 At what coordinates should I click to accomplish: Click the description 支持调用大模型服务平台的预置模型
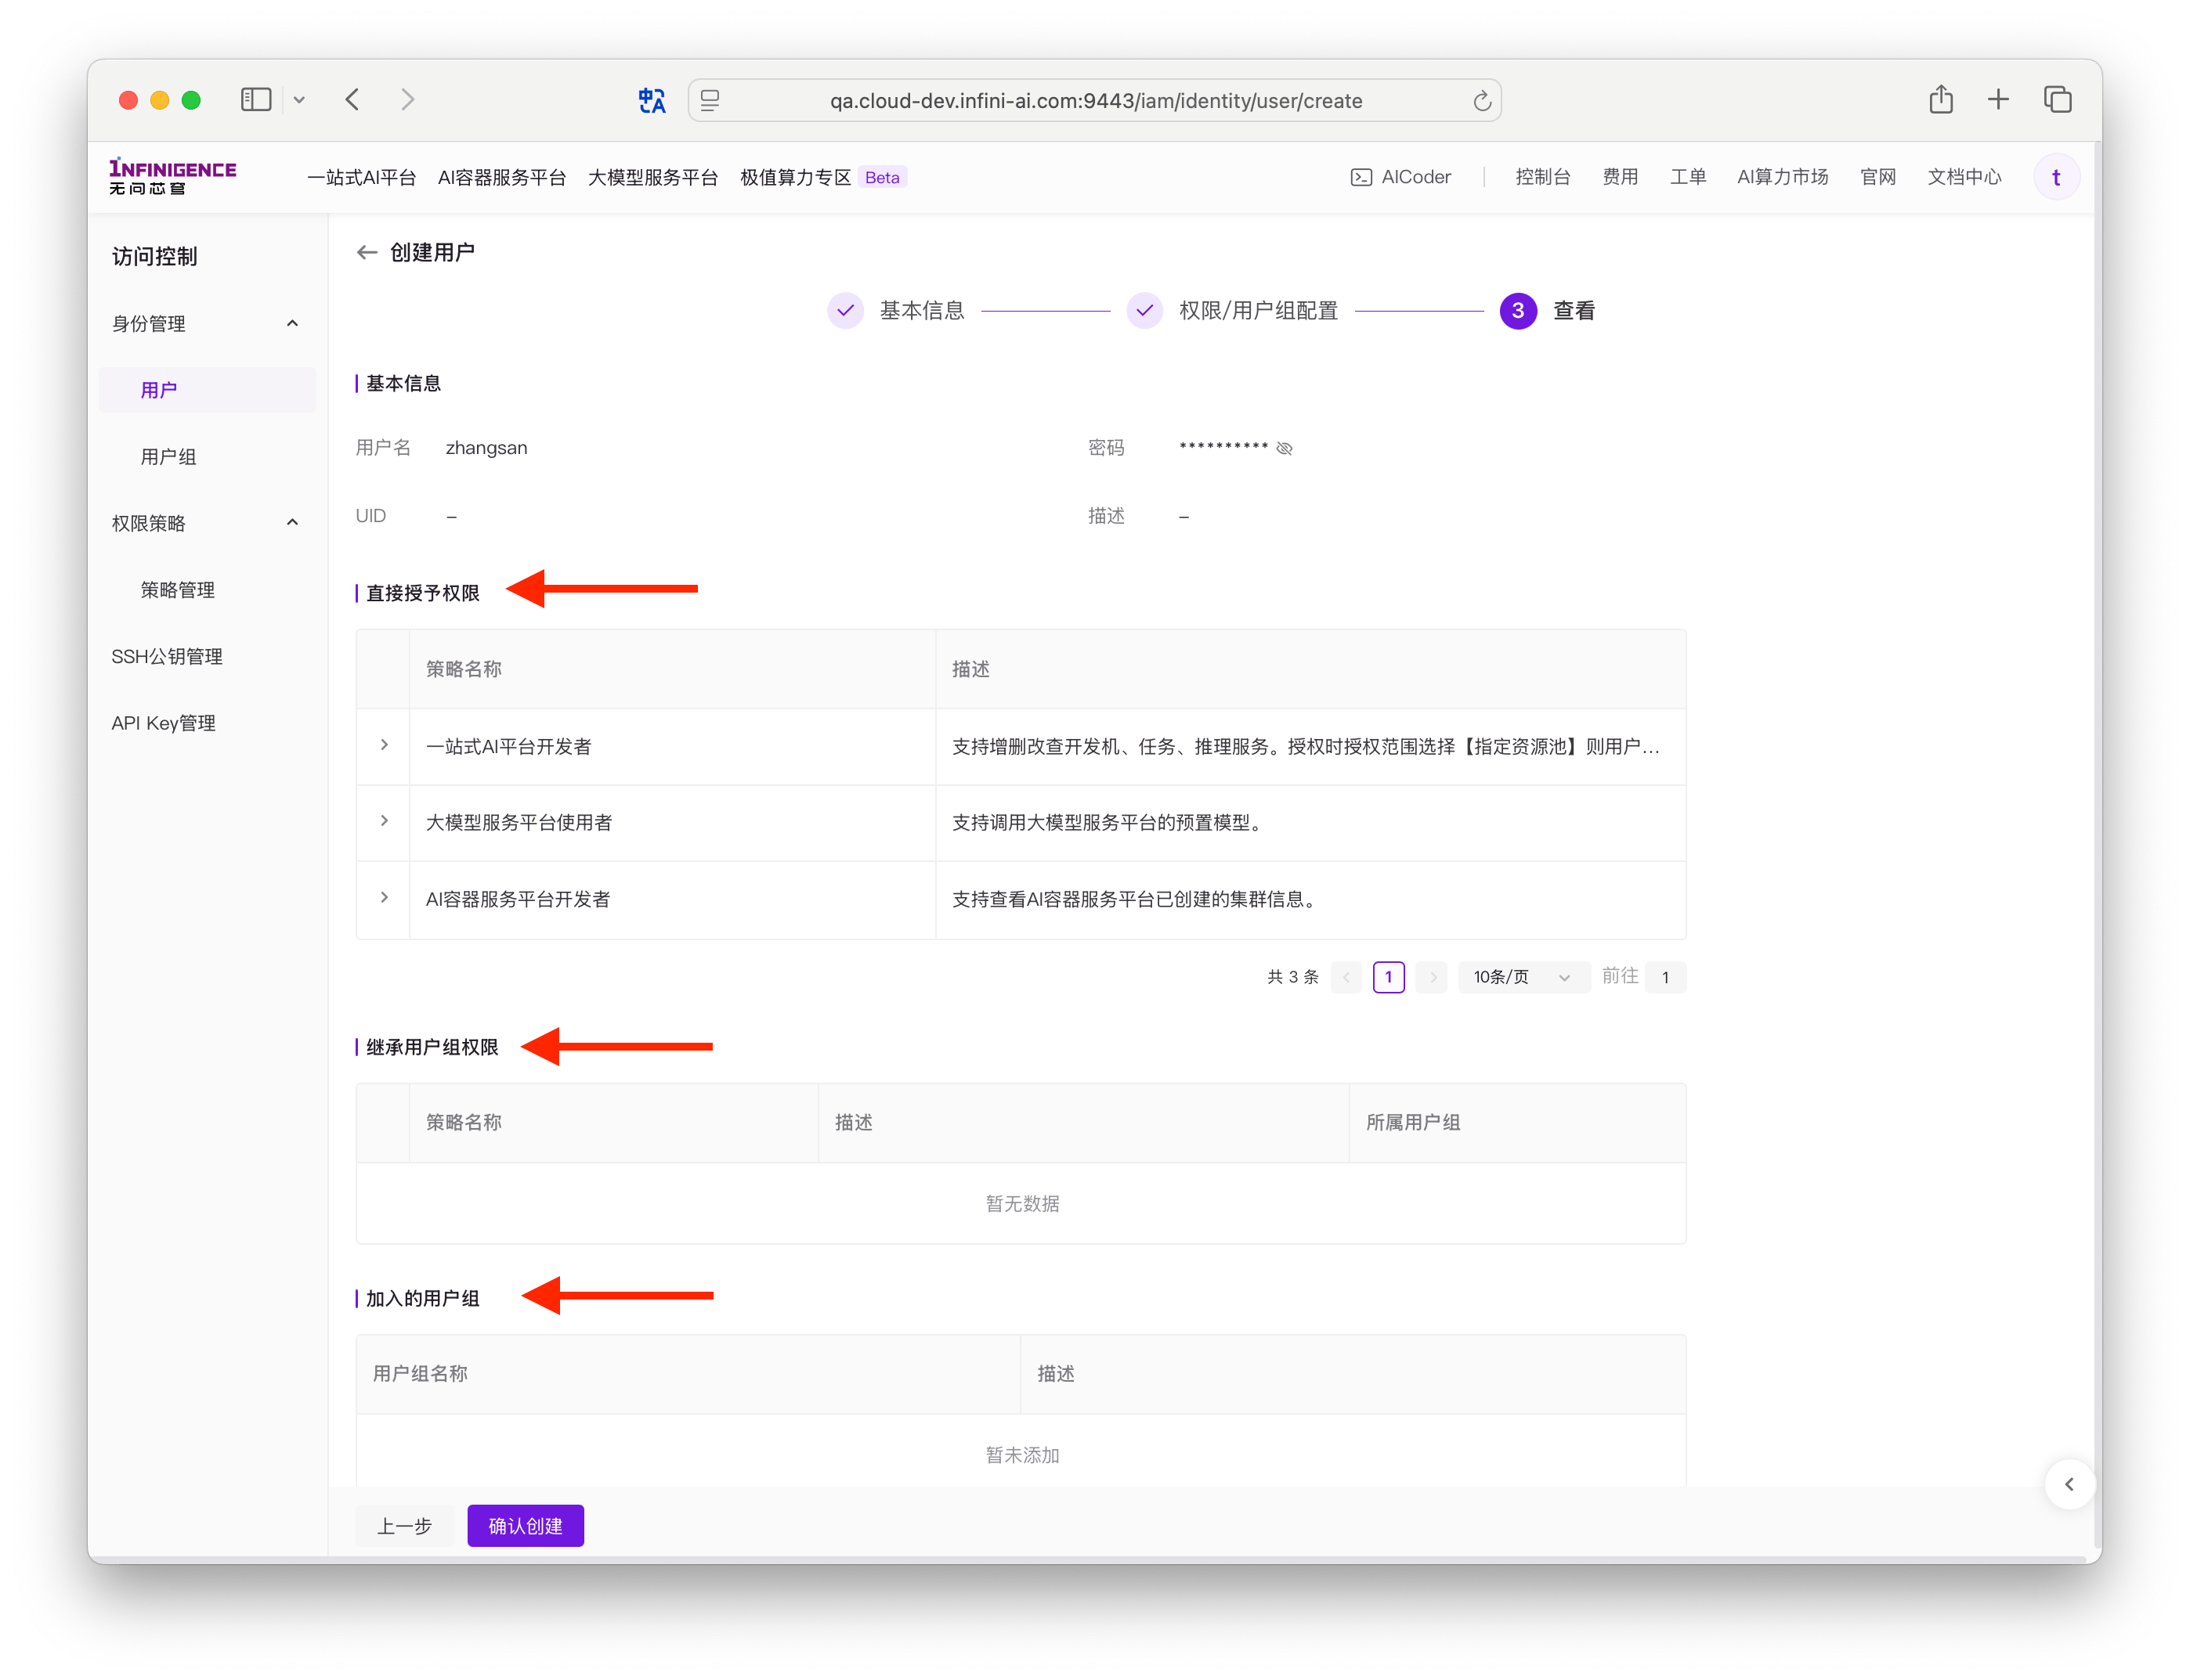1108,823
